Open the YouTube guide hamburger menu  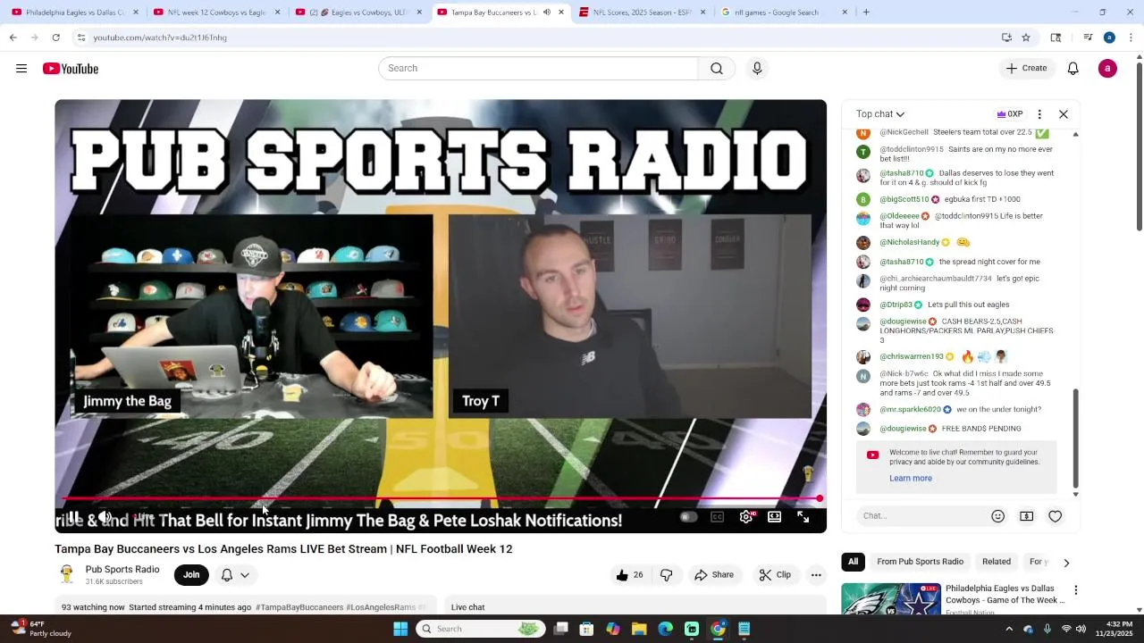(x=21, y=69)
